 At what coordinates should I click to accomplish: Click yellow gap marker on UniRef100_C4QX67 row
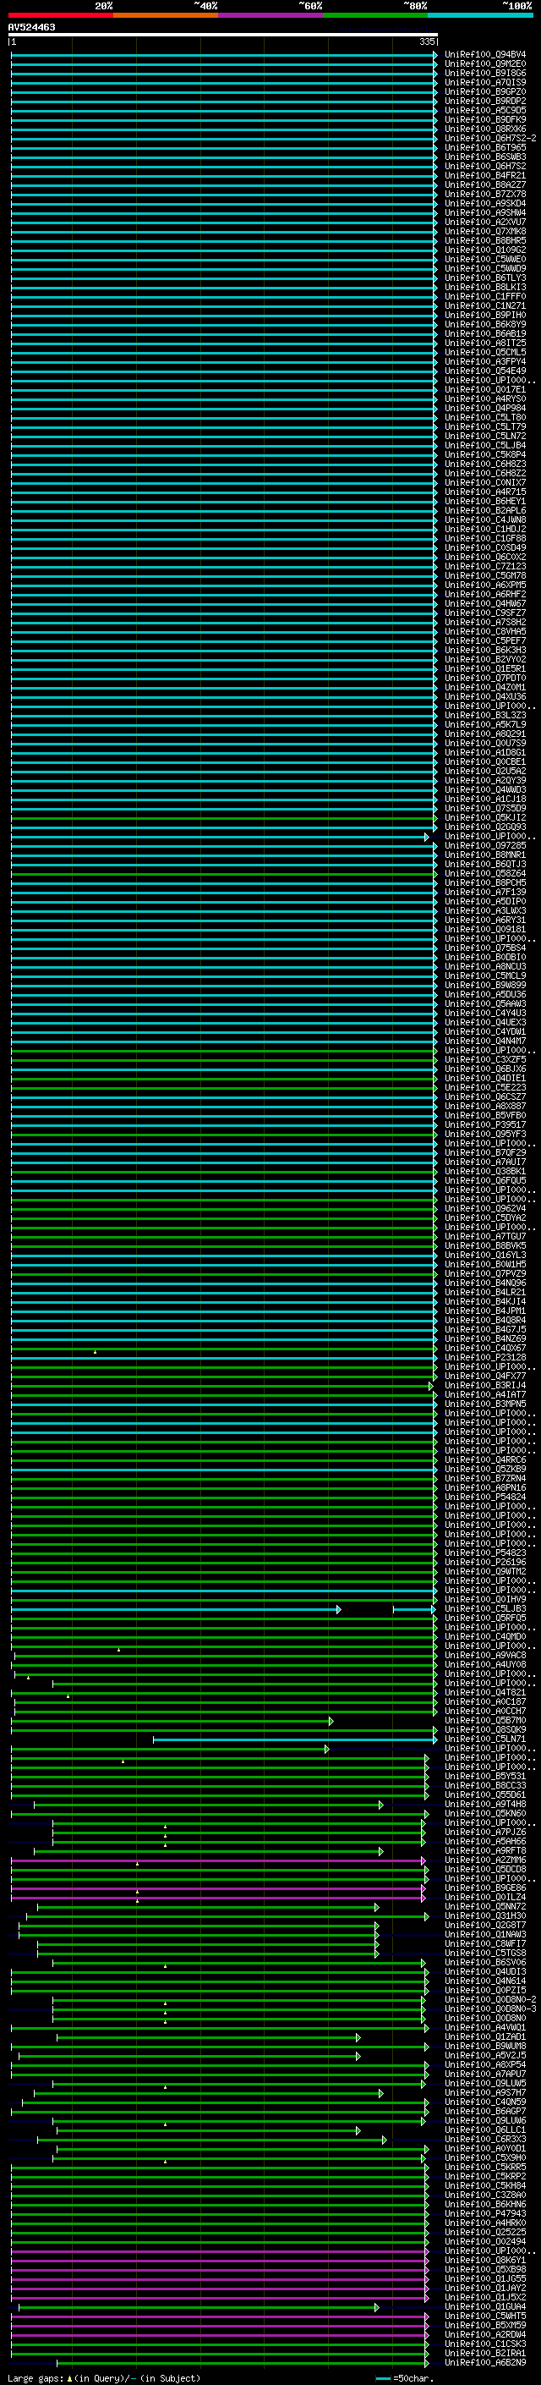click(x=95, y=1352)
